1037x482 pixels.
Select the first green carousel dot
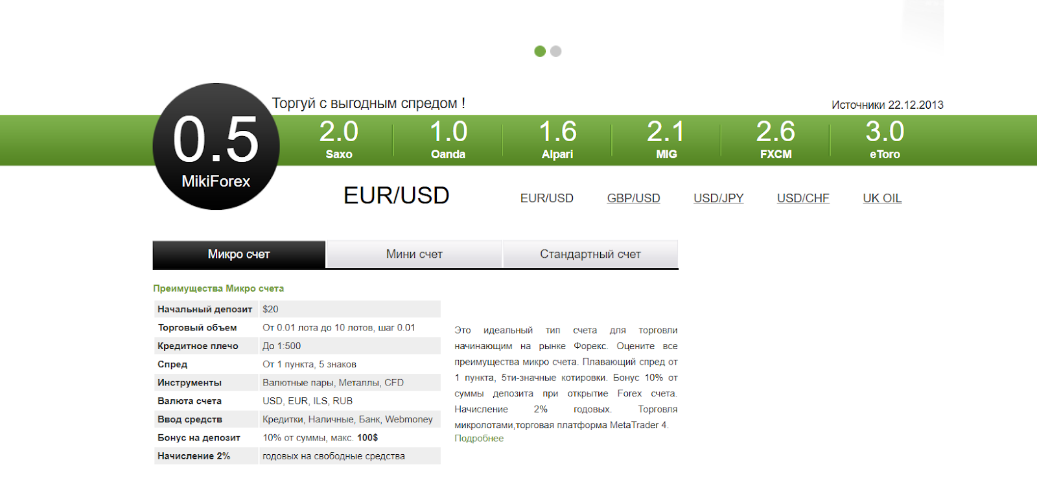[x=540, y=51]
